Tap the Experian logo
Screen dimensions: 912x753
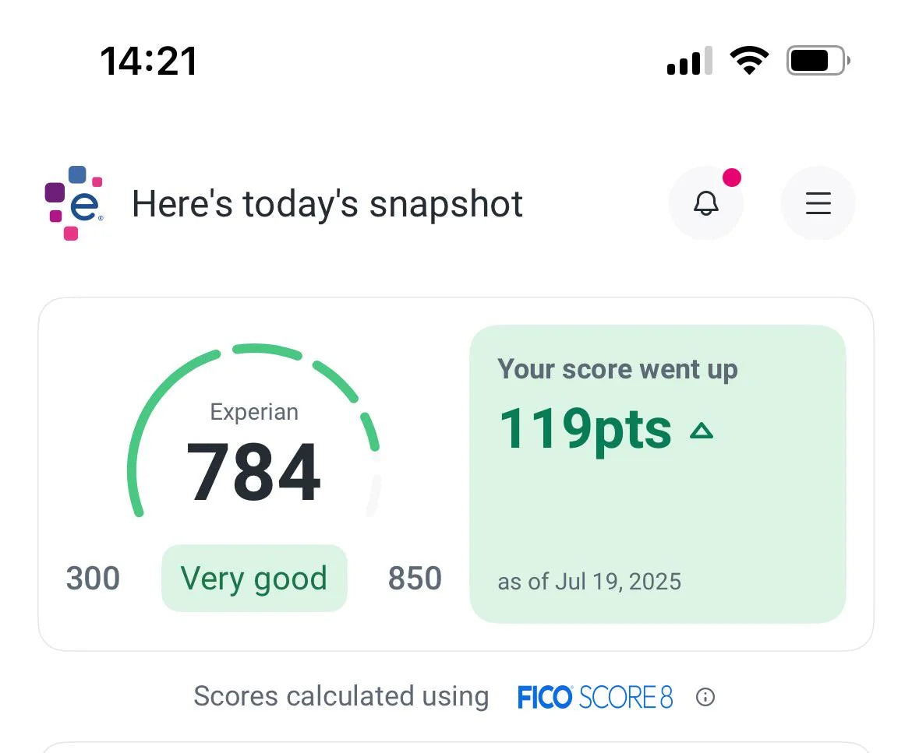(75, 203)
